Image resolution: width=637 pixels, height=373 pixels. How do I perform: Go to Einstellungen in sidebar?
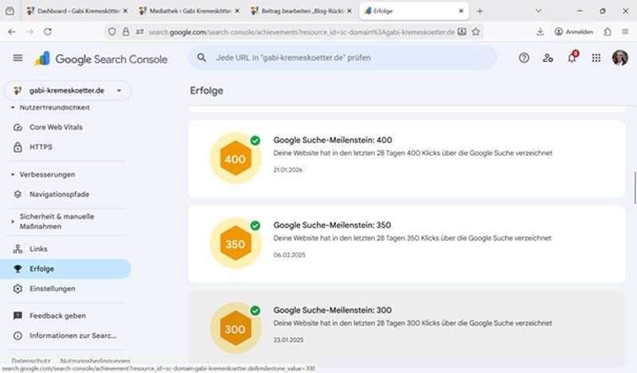[x=53, y=289]
